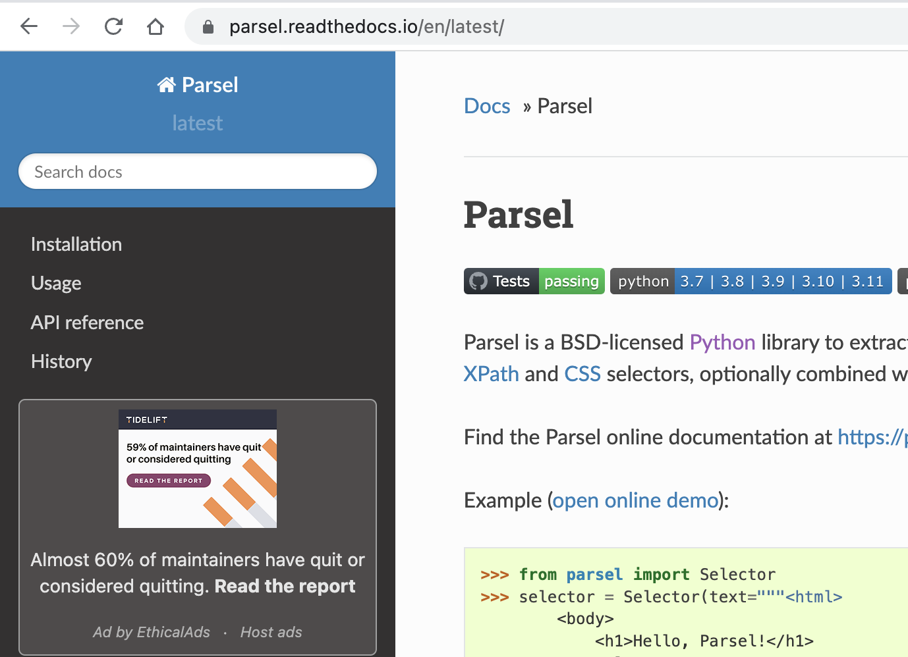The width and height of the screenshot is (908, 657).
Task: Follow the Docs breadcrumb link
Action: [487, 106]
